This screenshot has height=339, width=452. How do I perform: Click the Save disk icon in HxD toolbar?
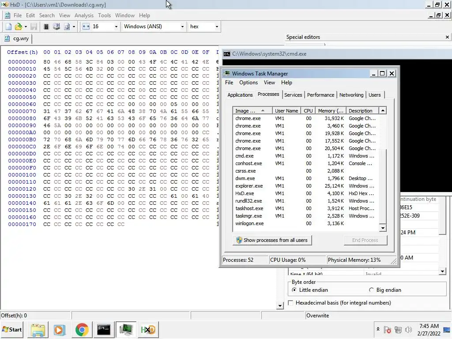[34, 26]
